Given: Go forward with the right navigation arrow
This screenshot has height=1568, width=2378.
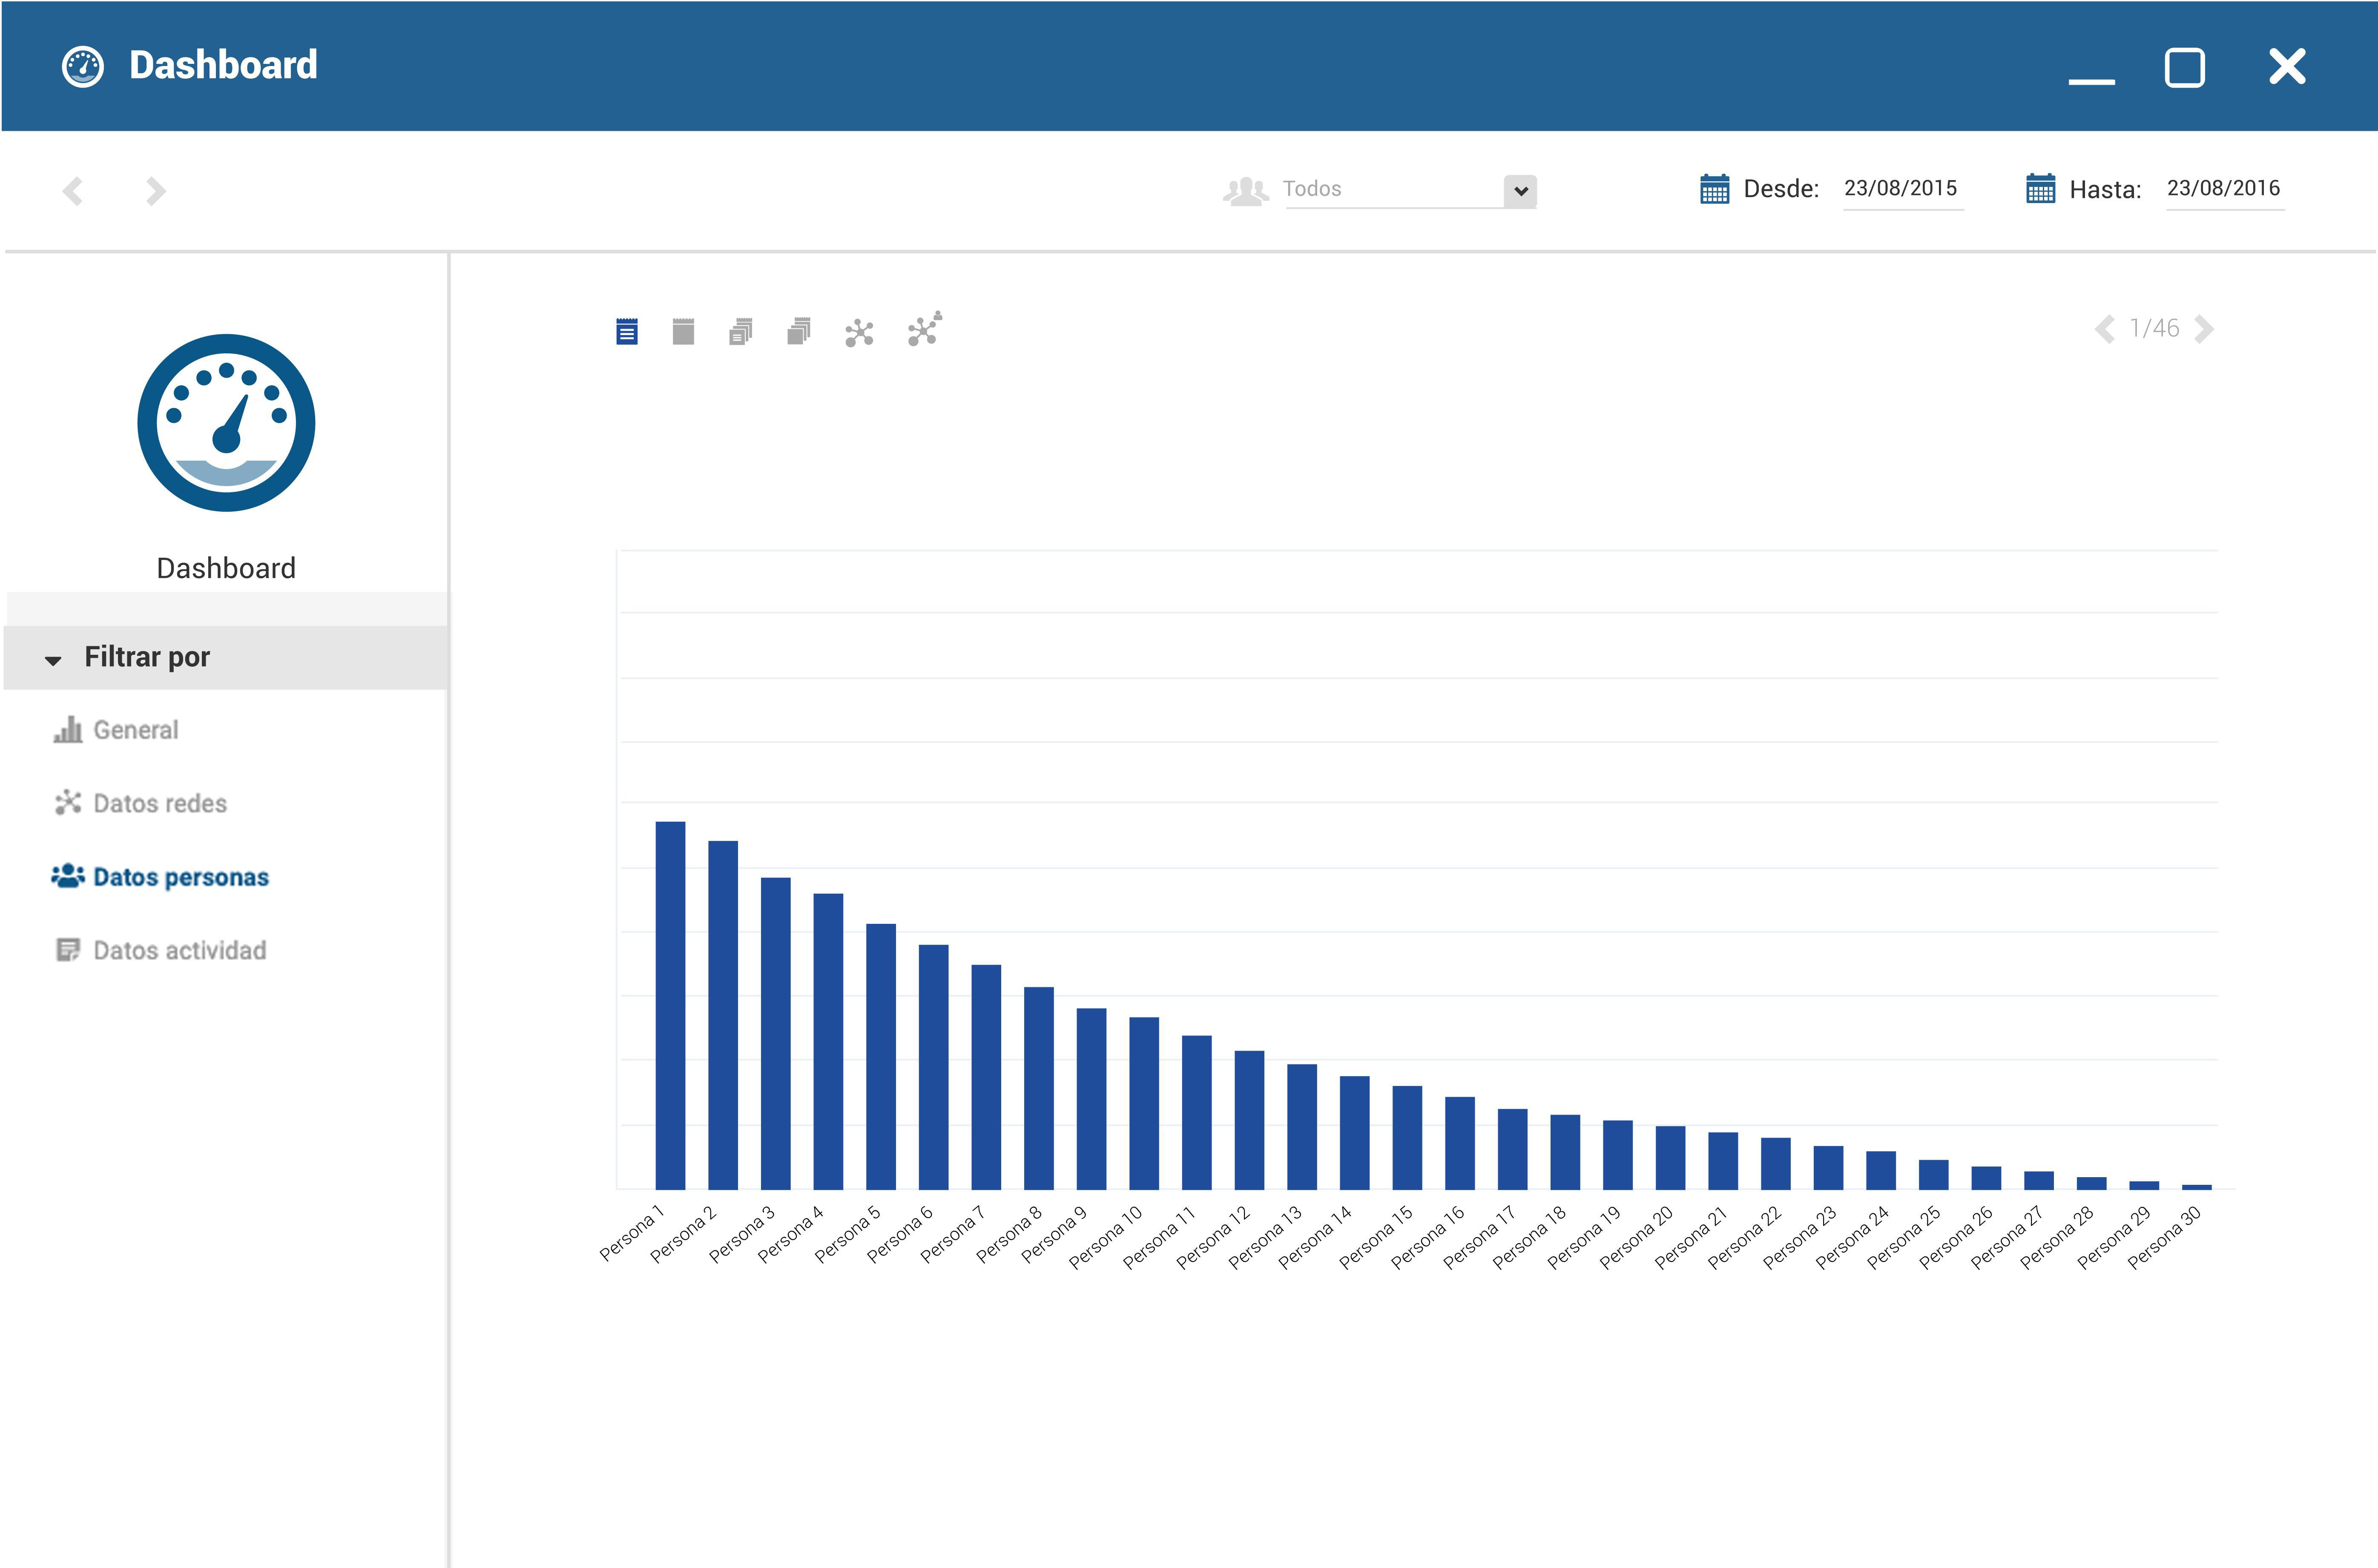Looking at the screenshot, I should pyautogui.click(x=155, y=191).
